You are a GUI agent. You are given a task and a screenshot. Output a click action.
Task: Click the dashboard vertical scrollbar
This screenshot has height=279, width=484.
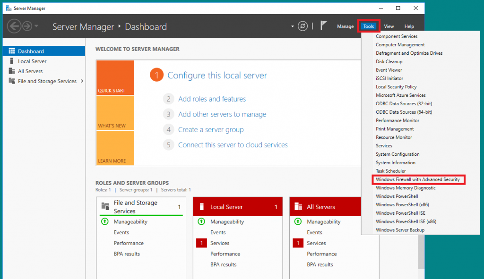pos(421,251)
